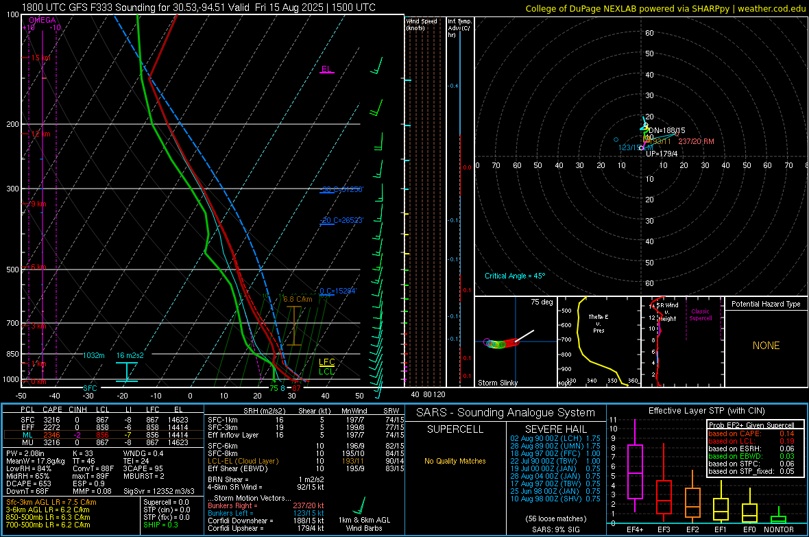
Task: Click the Eff Shear (EBWD) row
Action: 306,468
